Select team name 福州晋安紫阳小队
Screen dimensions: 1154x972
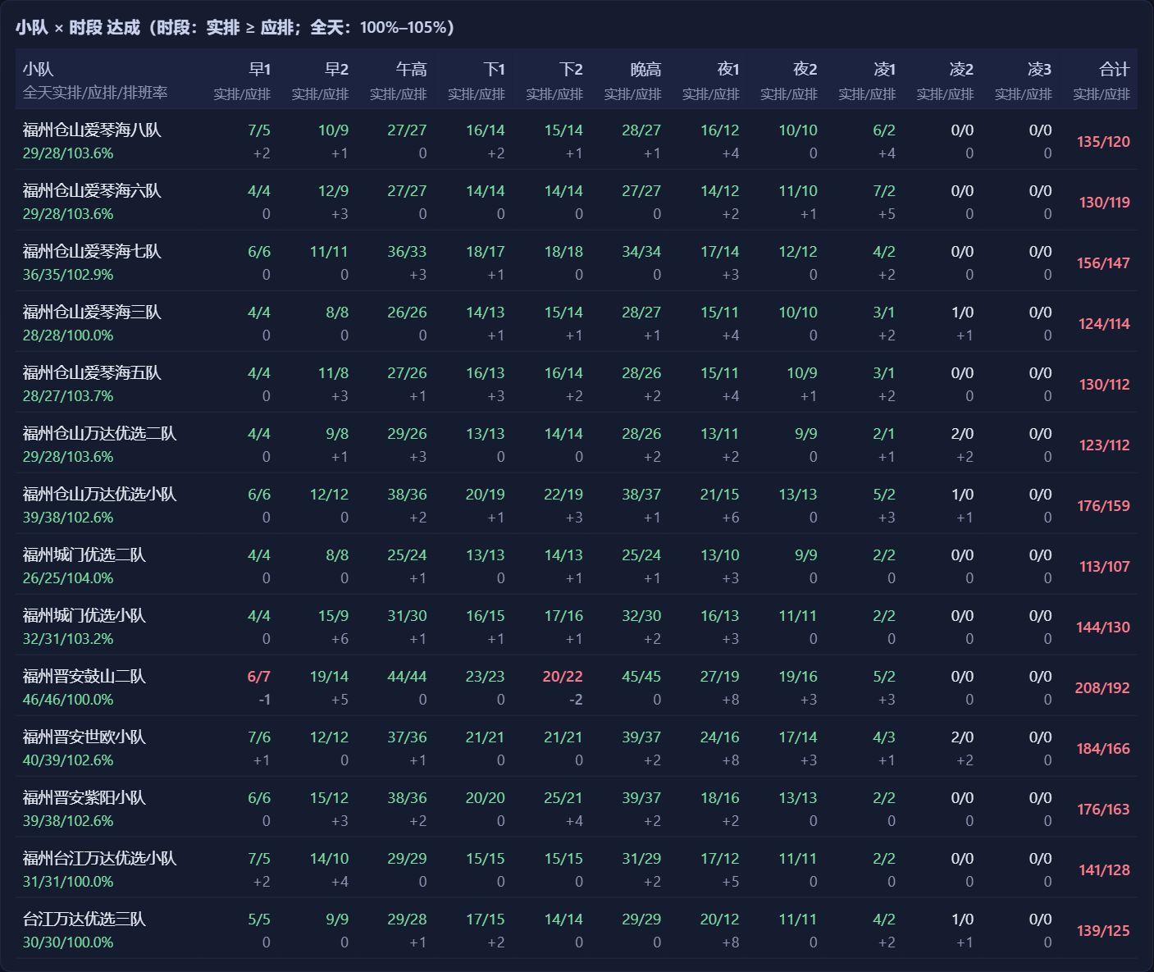[84, 797]
